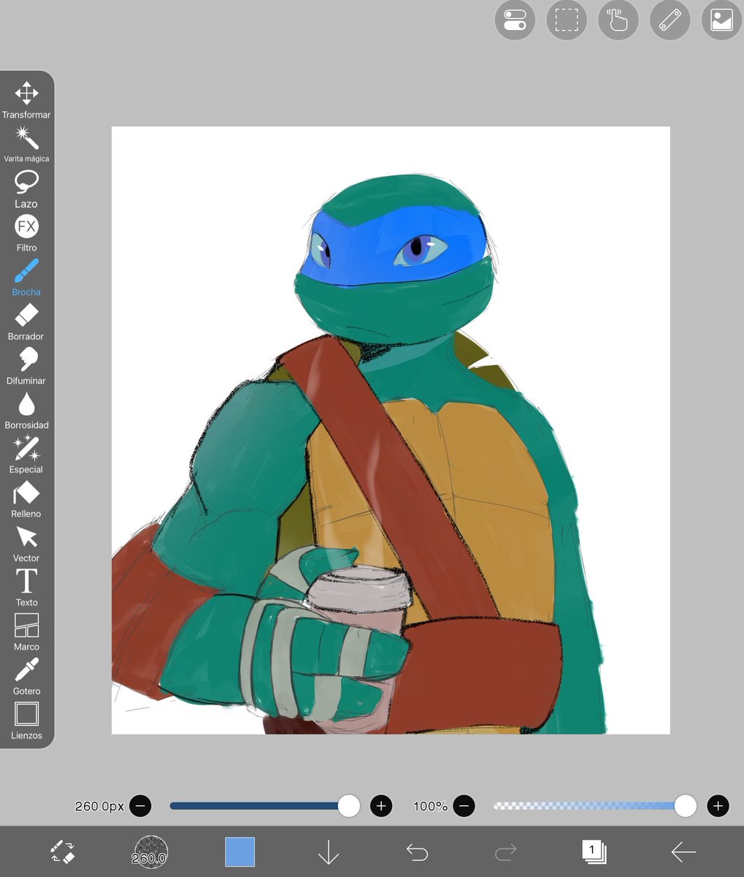
Task: Select the Relleno fill tool
Action: [x=26, y=499]
